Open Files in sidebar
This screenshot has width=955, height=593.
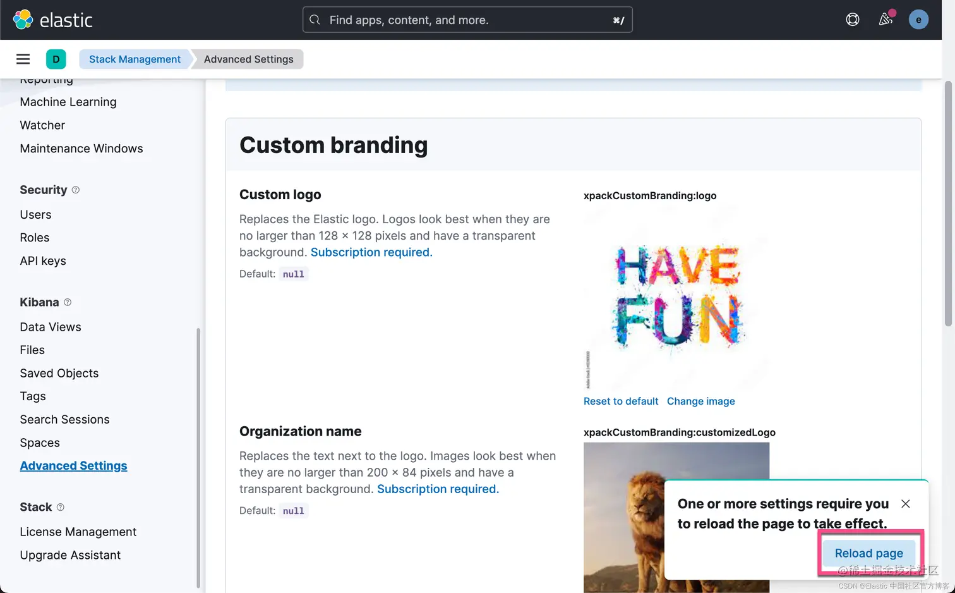[x=32, y=350]
